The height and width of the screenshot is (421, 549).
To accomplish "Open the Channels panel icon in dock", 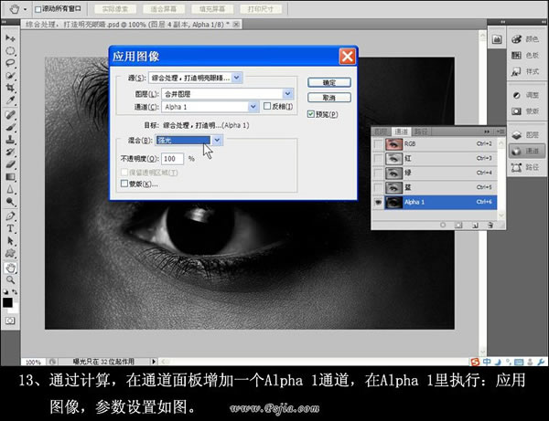I will coord(526,151).
